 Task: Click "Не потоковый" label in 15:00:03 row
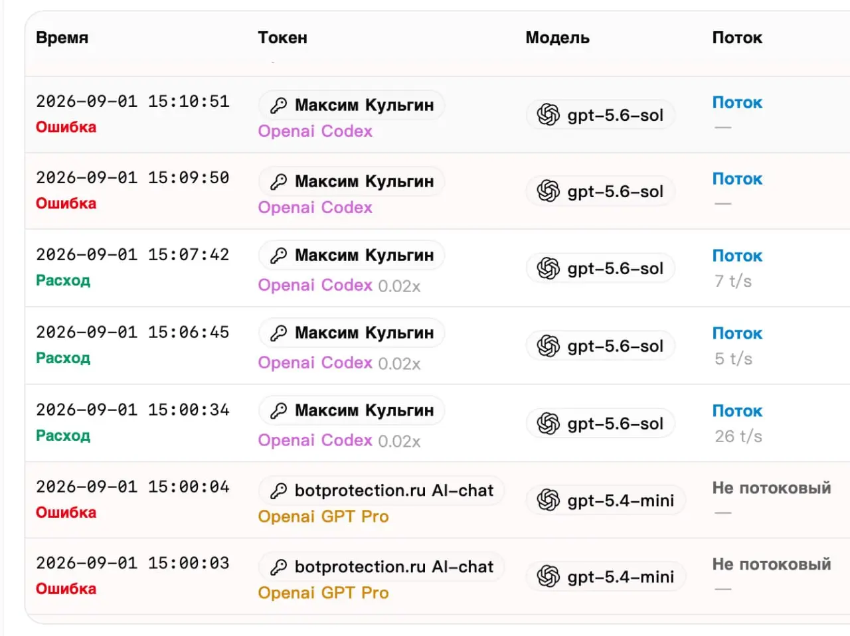pos(772,564)
